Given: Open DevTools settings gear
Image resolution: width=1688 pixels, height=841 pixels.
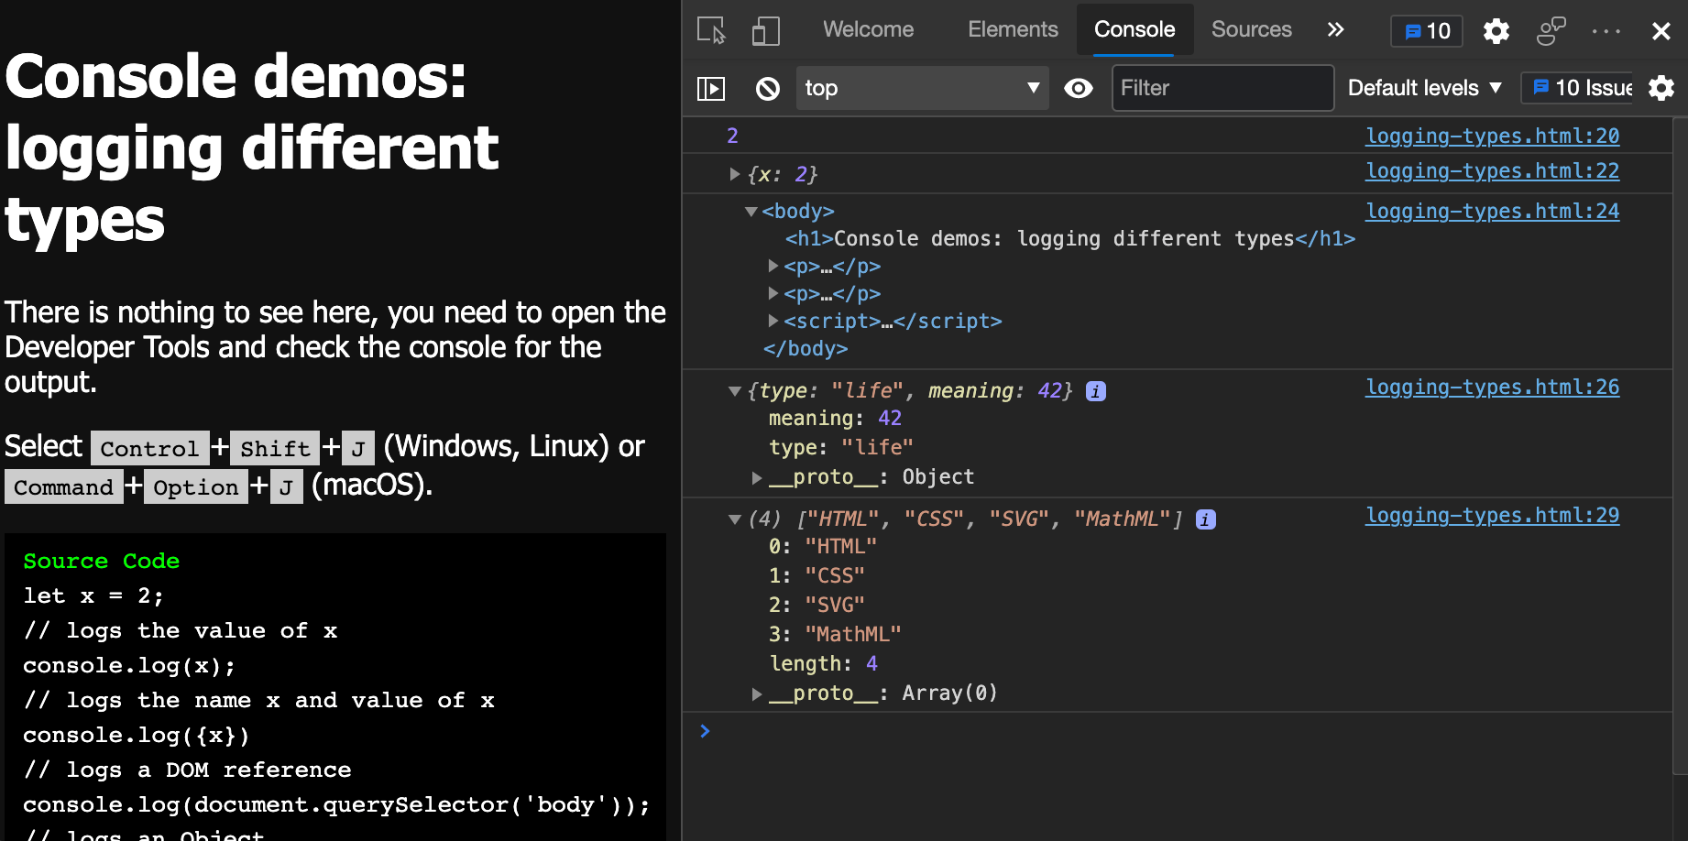Looking at the screenshot, I should click(1496, 30).
